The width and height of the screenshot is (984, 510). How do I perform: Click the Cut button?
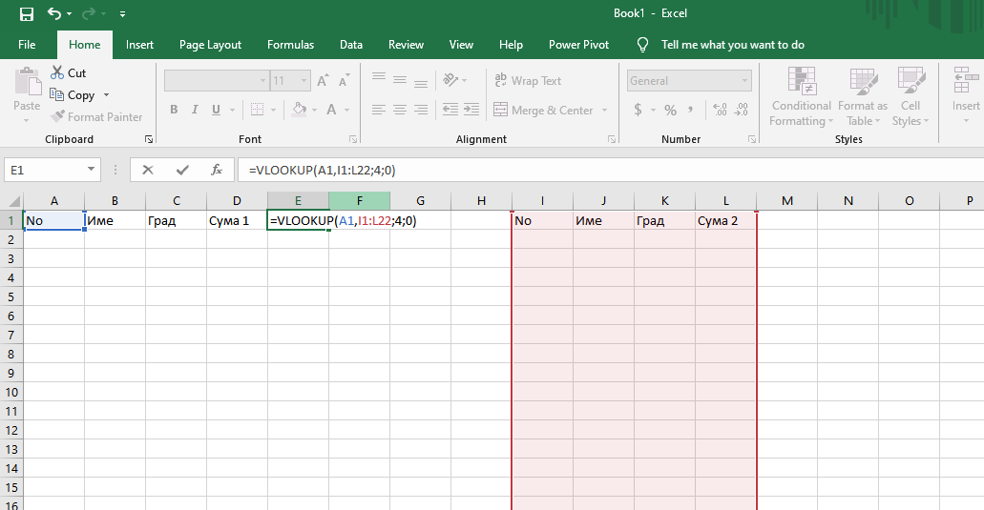click(x=67, y=72)
